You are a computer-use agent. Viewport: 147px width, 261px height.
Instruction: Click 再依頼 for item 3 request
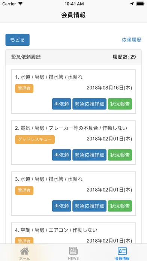[61, 206]
